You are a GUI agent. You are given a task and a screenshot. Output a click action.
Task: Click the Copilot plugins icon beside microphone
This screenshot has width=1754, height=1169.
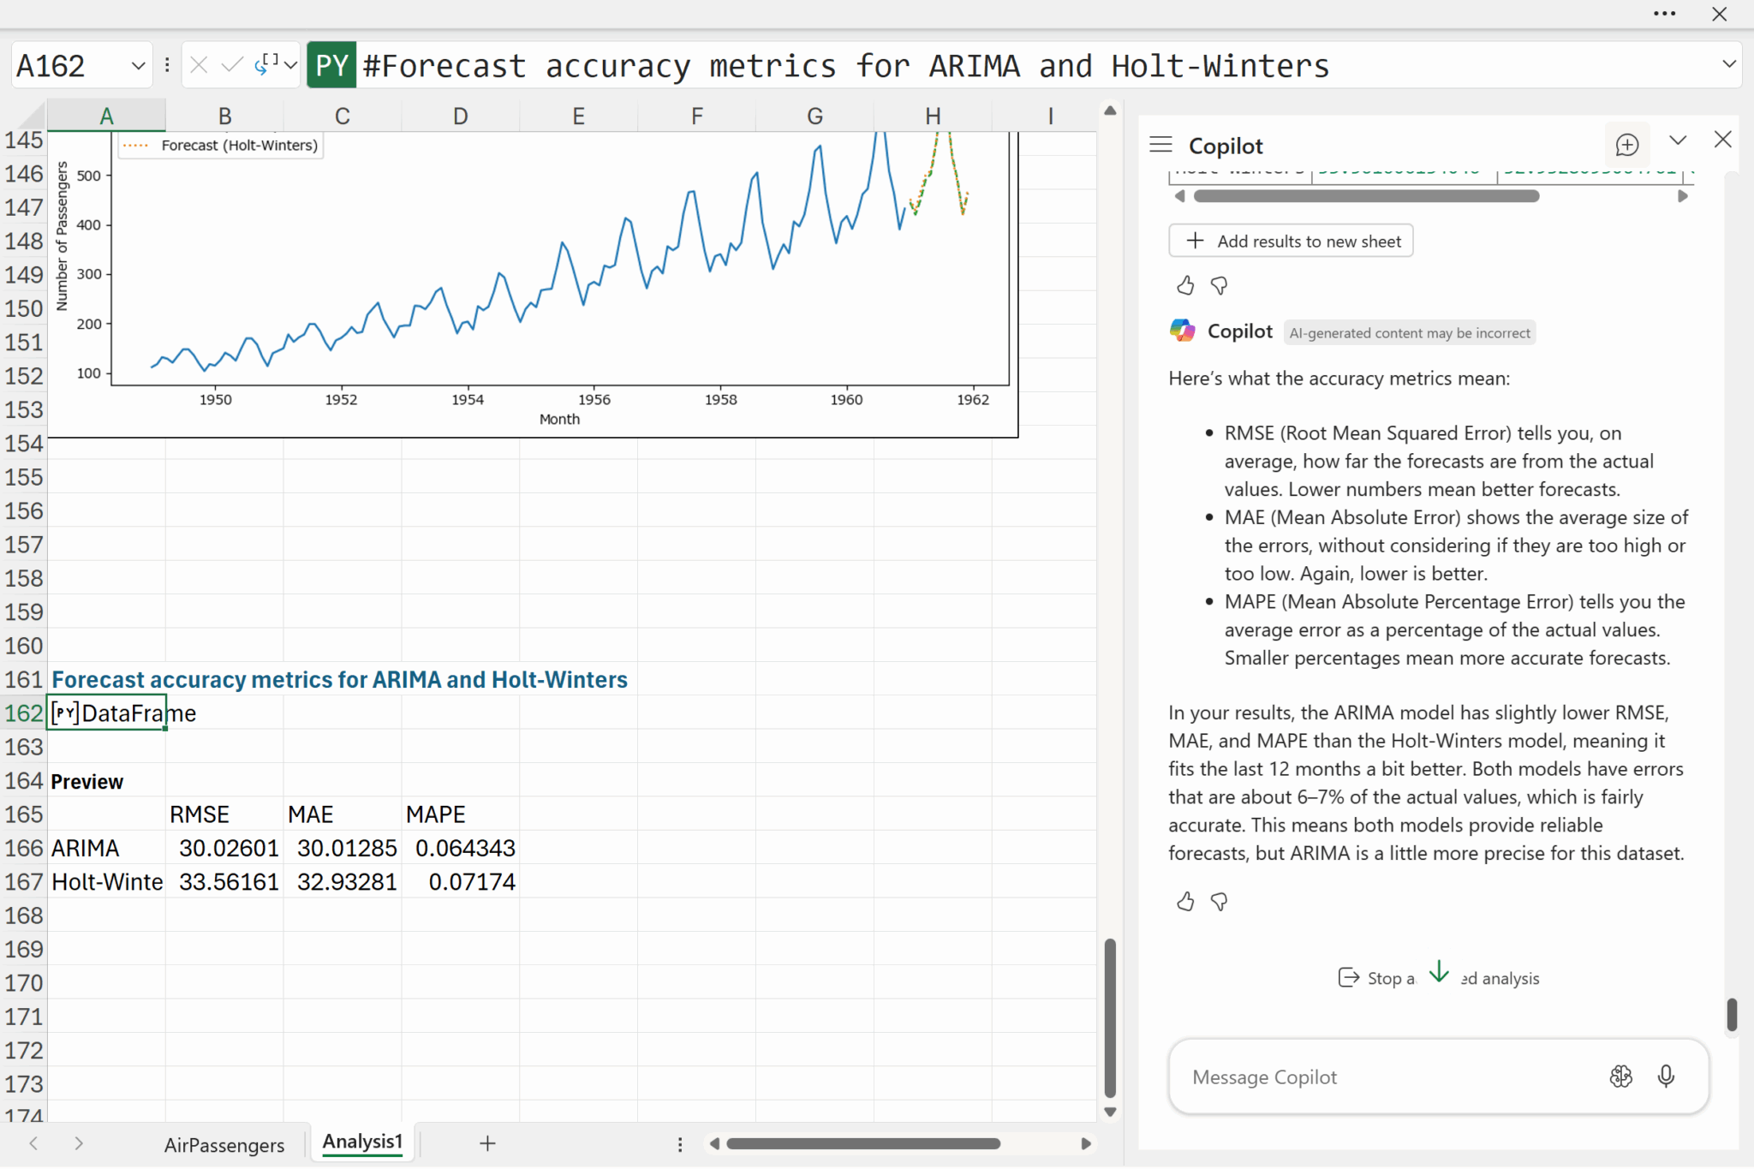click(1620, 1077)
